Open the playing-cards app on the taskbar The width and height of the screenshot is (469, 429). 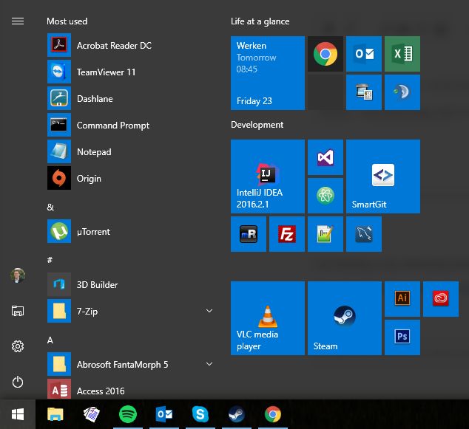click(92, 414)
